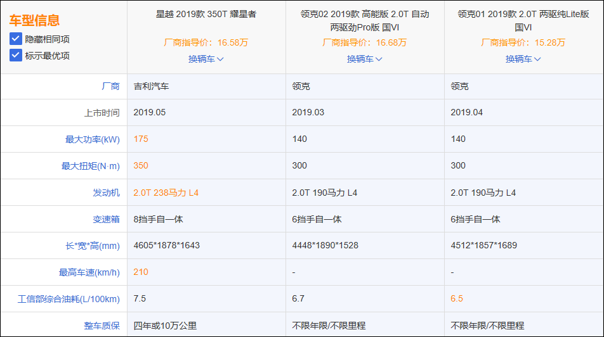604x337 pixels.
Task: Click the 最高车速(km/h) row label
Action: (89, 272)
